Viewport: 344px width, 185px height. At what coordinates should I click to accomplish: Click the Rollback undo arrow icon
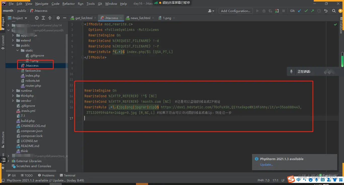[326, 11]
